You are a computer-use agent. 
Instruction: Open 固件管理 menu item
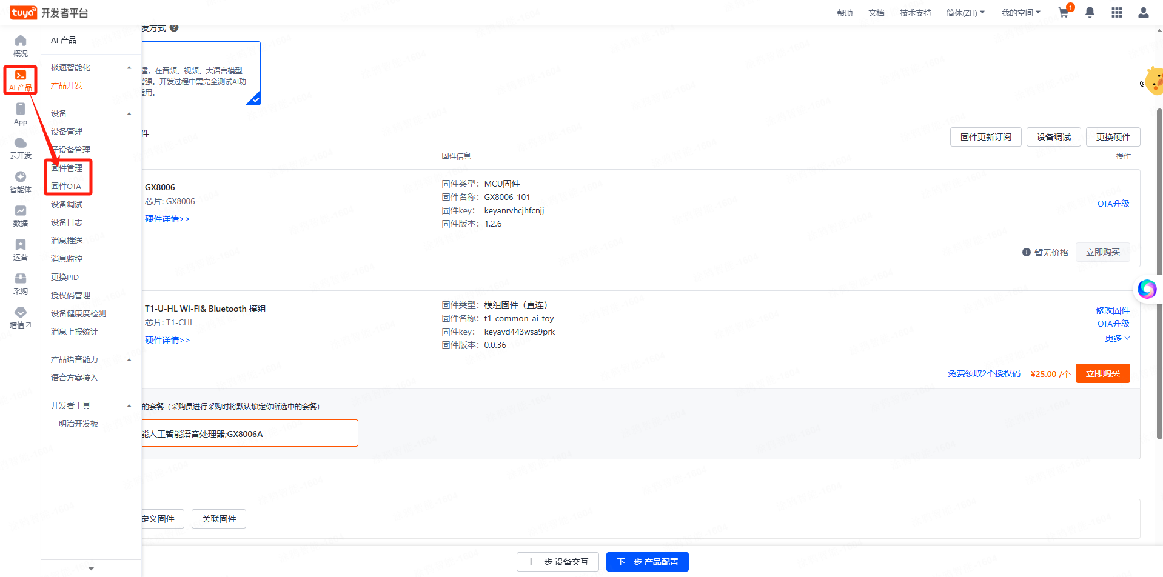click(x=67, y=168)
